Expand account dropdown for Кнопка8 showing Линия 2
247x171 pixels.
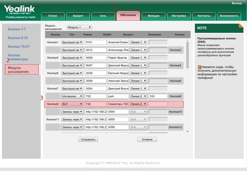click(x=138, y=96)
